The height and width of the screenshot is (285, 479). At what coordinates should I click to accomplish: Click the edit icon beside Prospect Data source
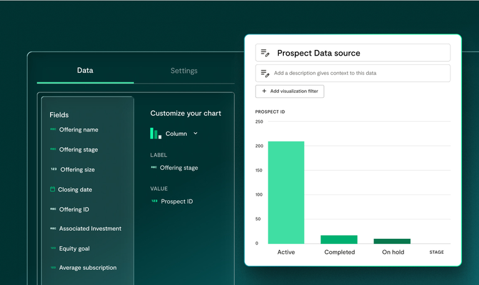(265, 53)
